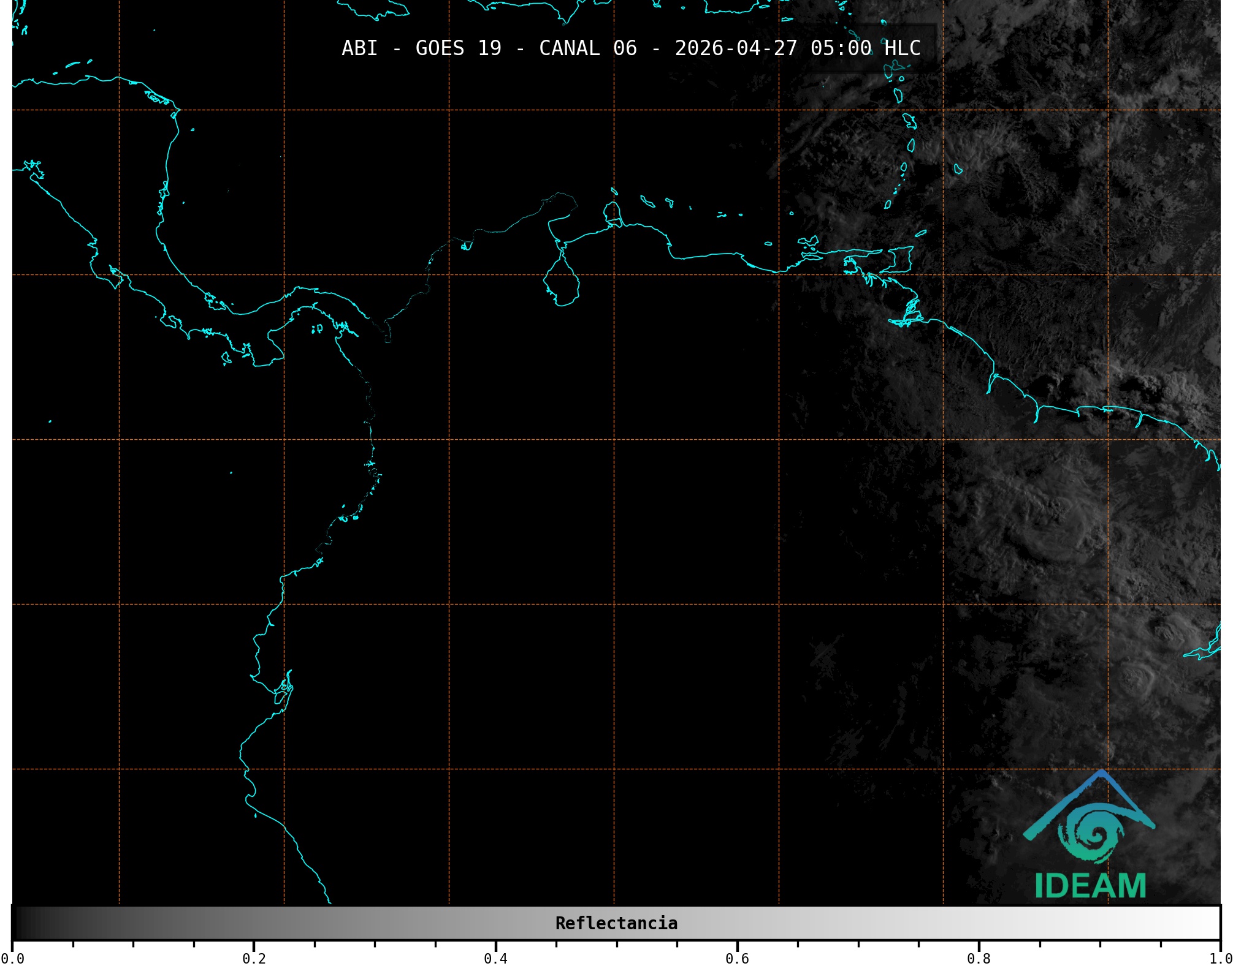This screenshot has height=966, width=1233.
Task: Click the bright white end of colorbar
Action: click(x=1211, y=923)
